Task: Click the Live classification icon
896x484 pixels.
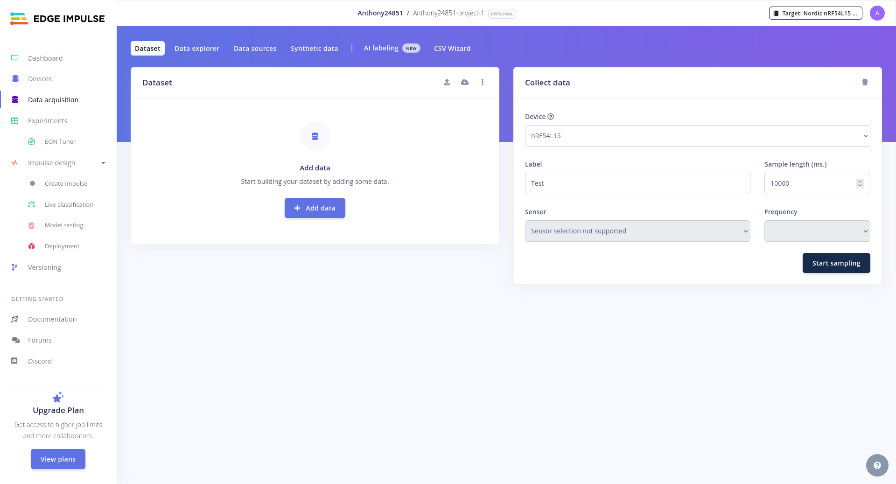Action: (32, 204)
